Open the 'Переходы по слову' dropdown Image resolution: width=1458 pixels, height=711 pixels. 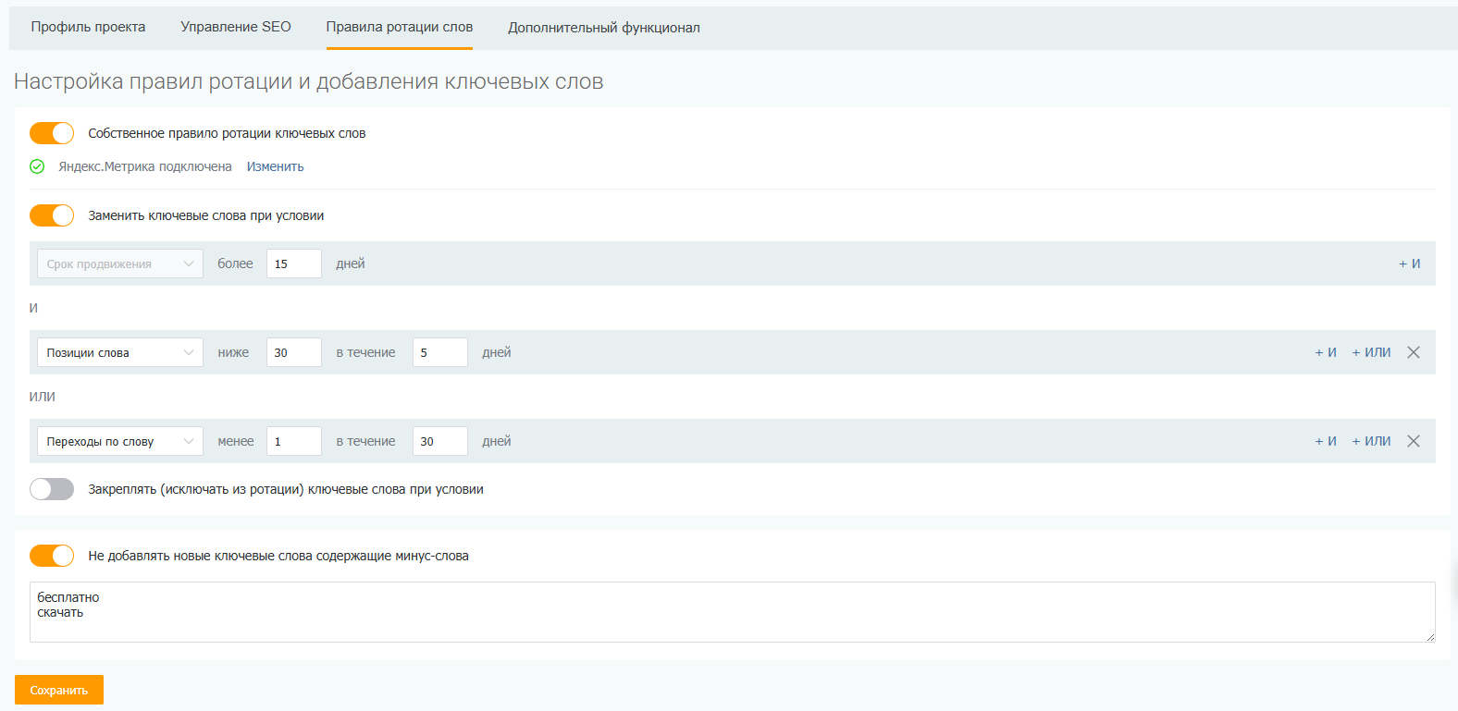119,441
